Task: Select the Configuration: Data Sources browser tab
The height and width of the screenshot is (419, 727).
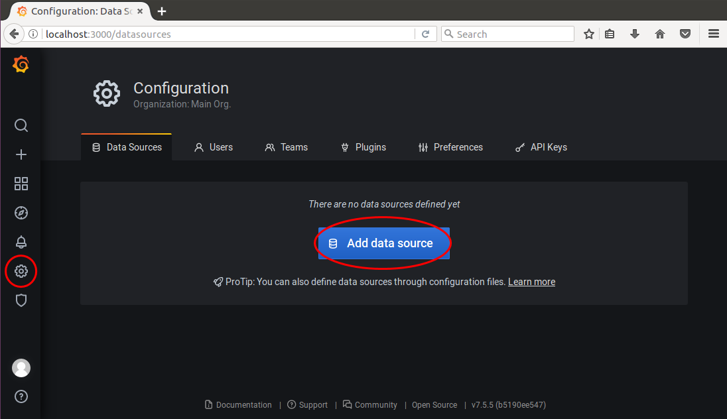Action: coord(81,11)
